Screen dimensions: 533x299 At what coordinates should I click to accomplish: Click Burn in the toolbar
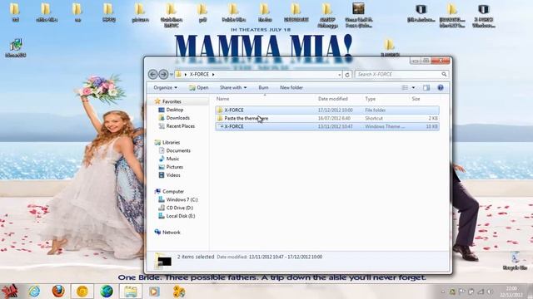[x=263, y=87]
